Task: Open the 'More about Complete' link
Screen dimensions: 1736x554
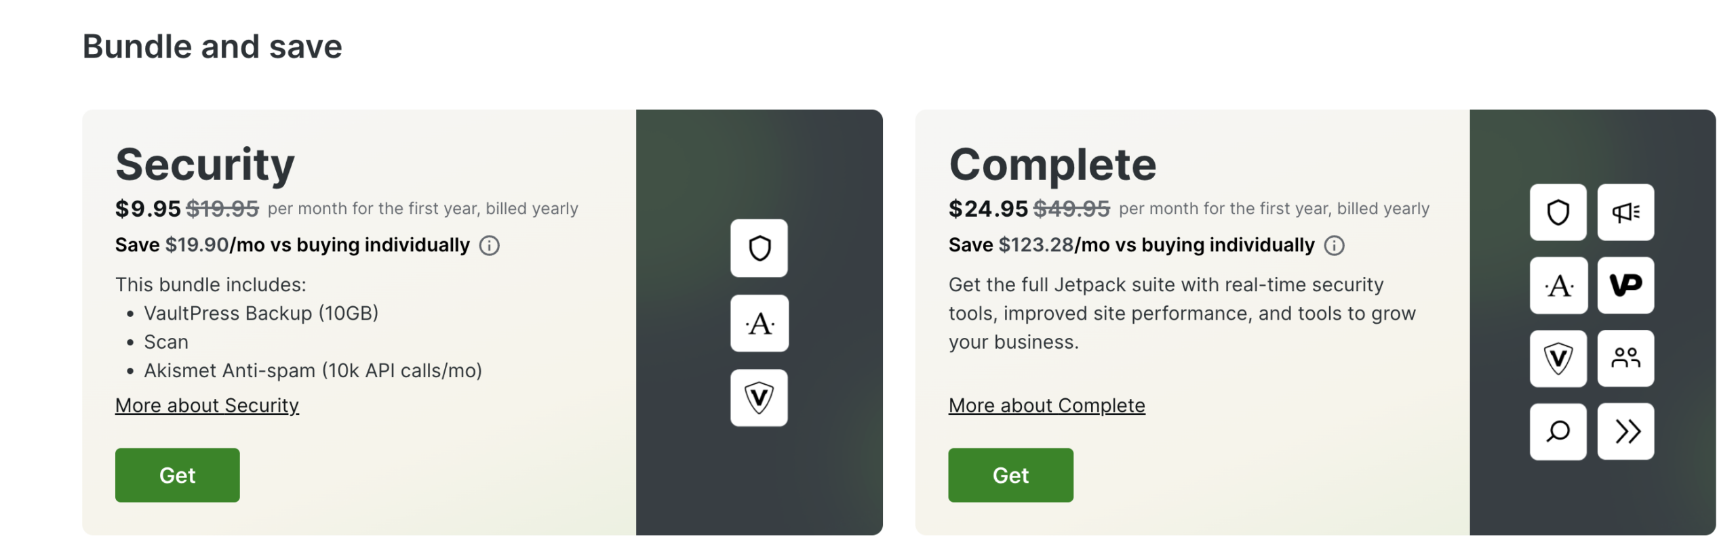Action: 1046,405
